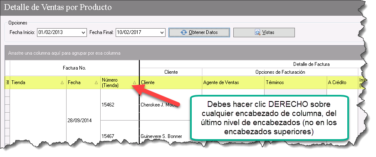Click the Fecha Final date field 10/02/2017
This screenshot has height=157, width=376.
[141, 32]
